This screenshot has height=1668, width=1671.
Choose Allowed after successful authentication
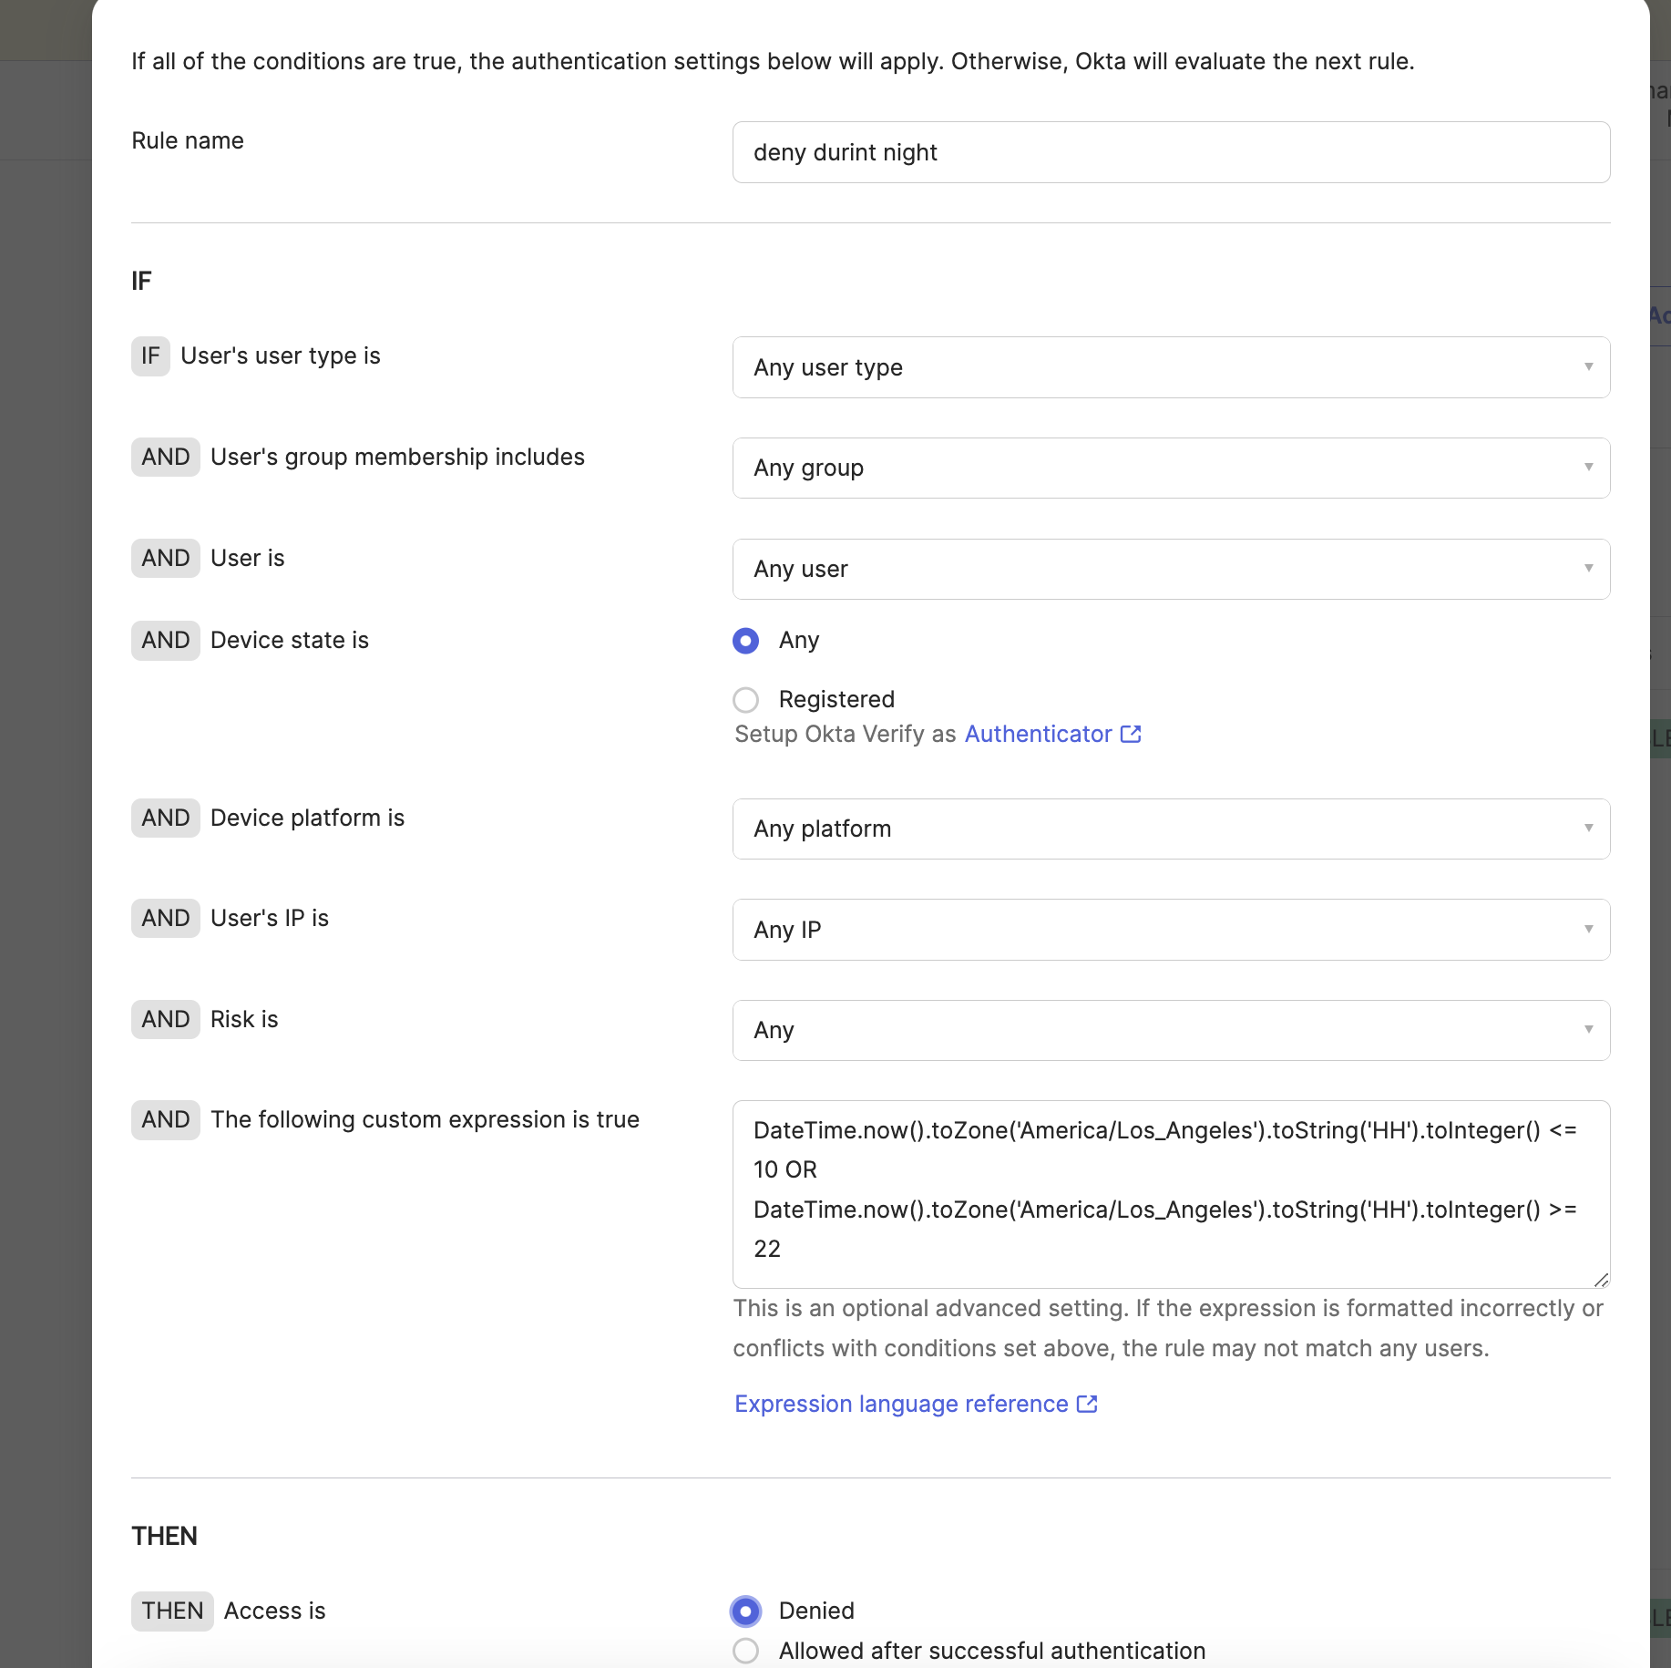click(x=745, y=1651)
